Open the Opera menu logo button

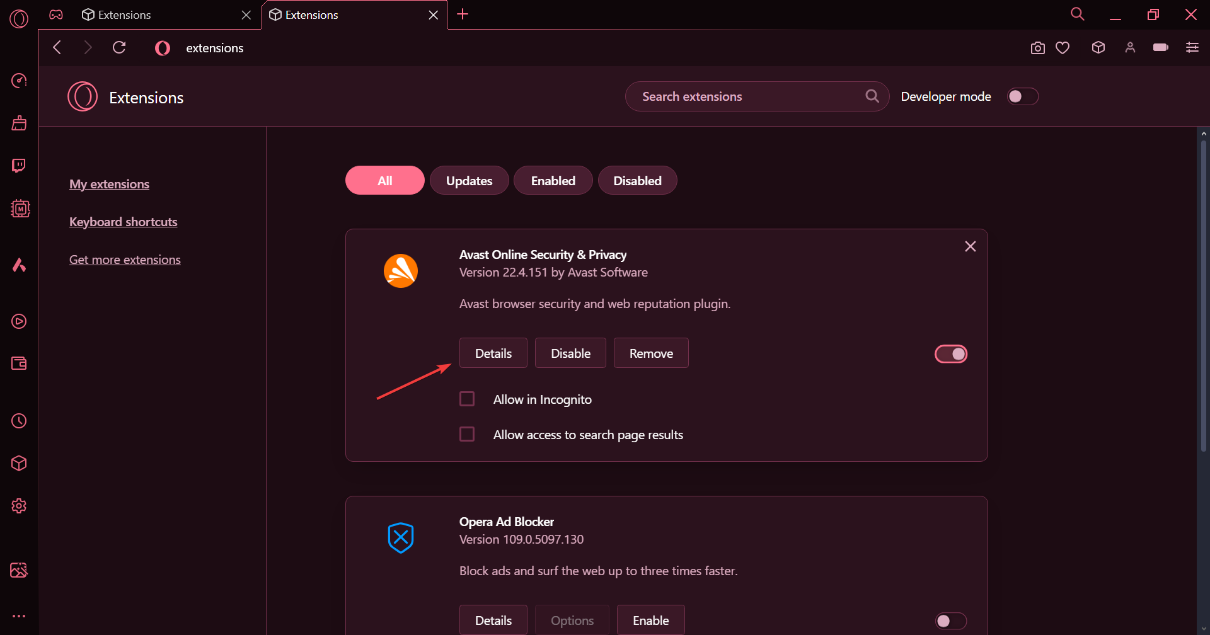[x=19, y=18]
